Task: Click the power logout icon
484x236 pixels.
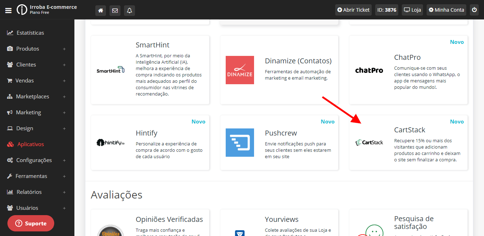Action: coord(474,10)
